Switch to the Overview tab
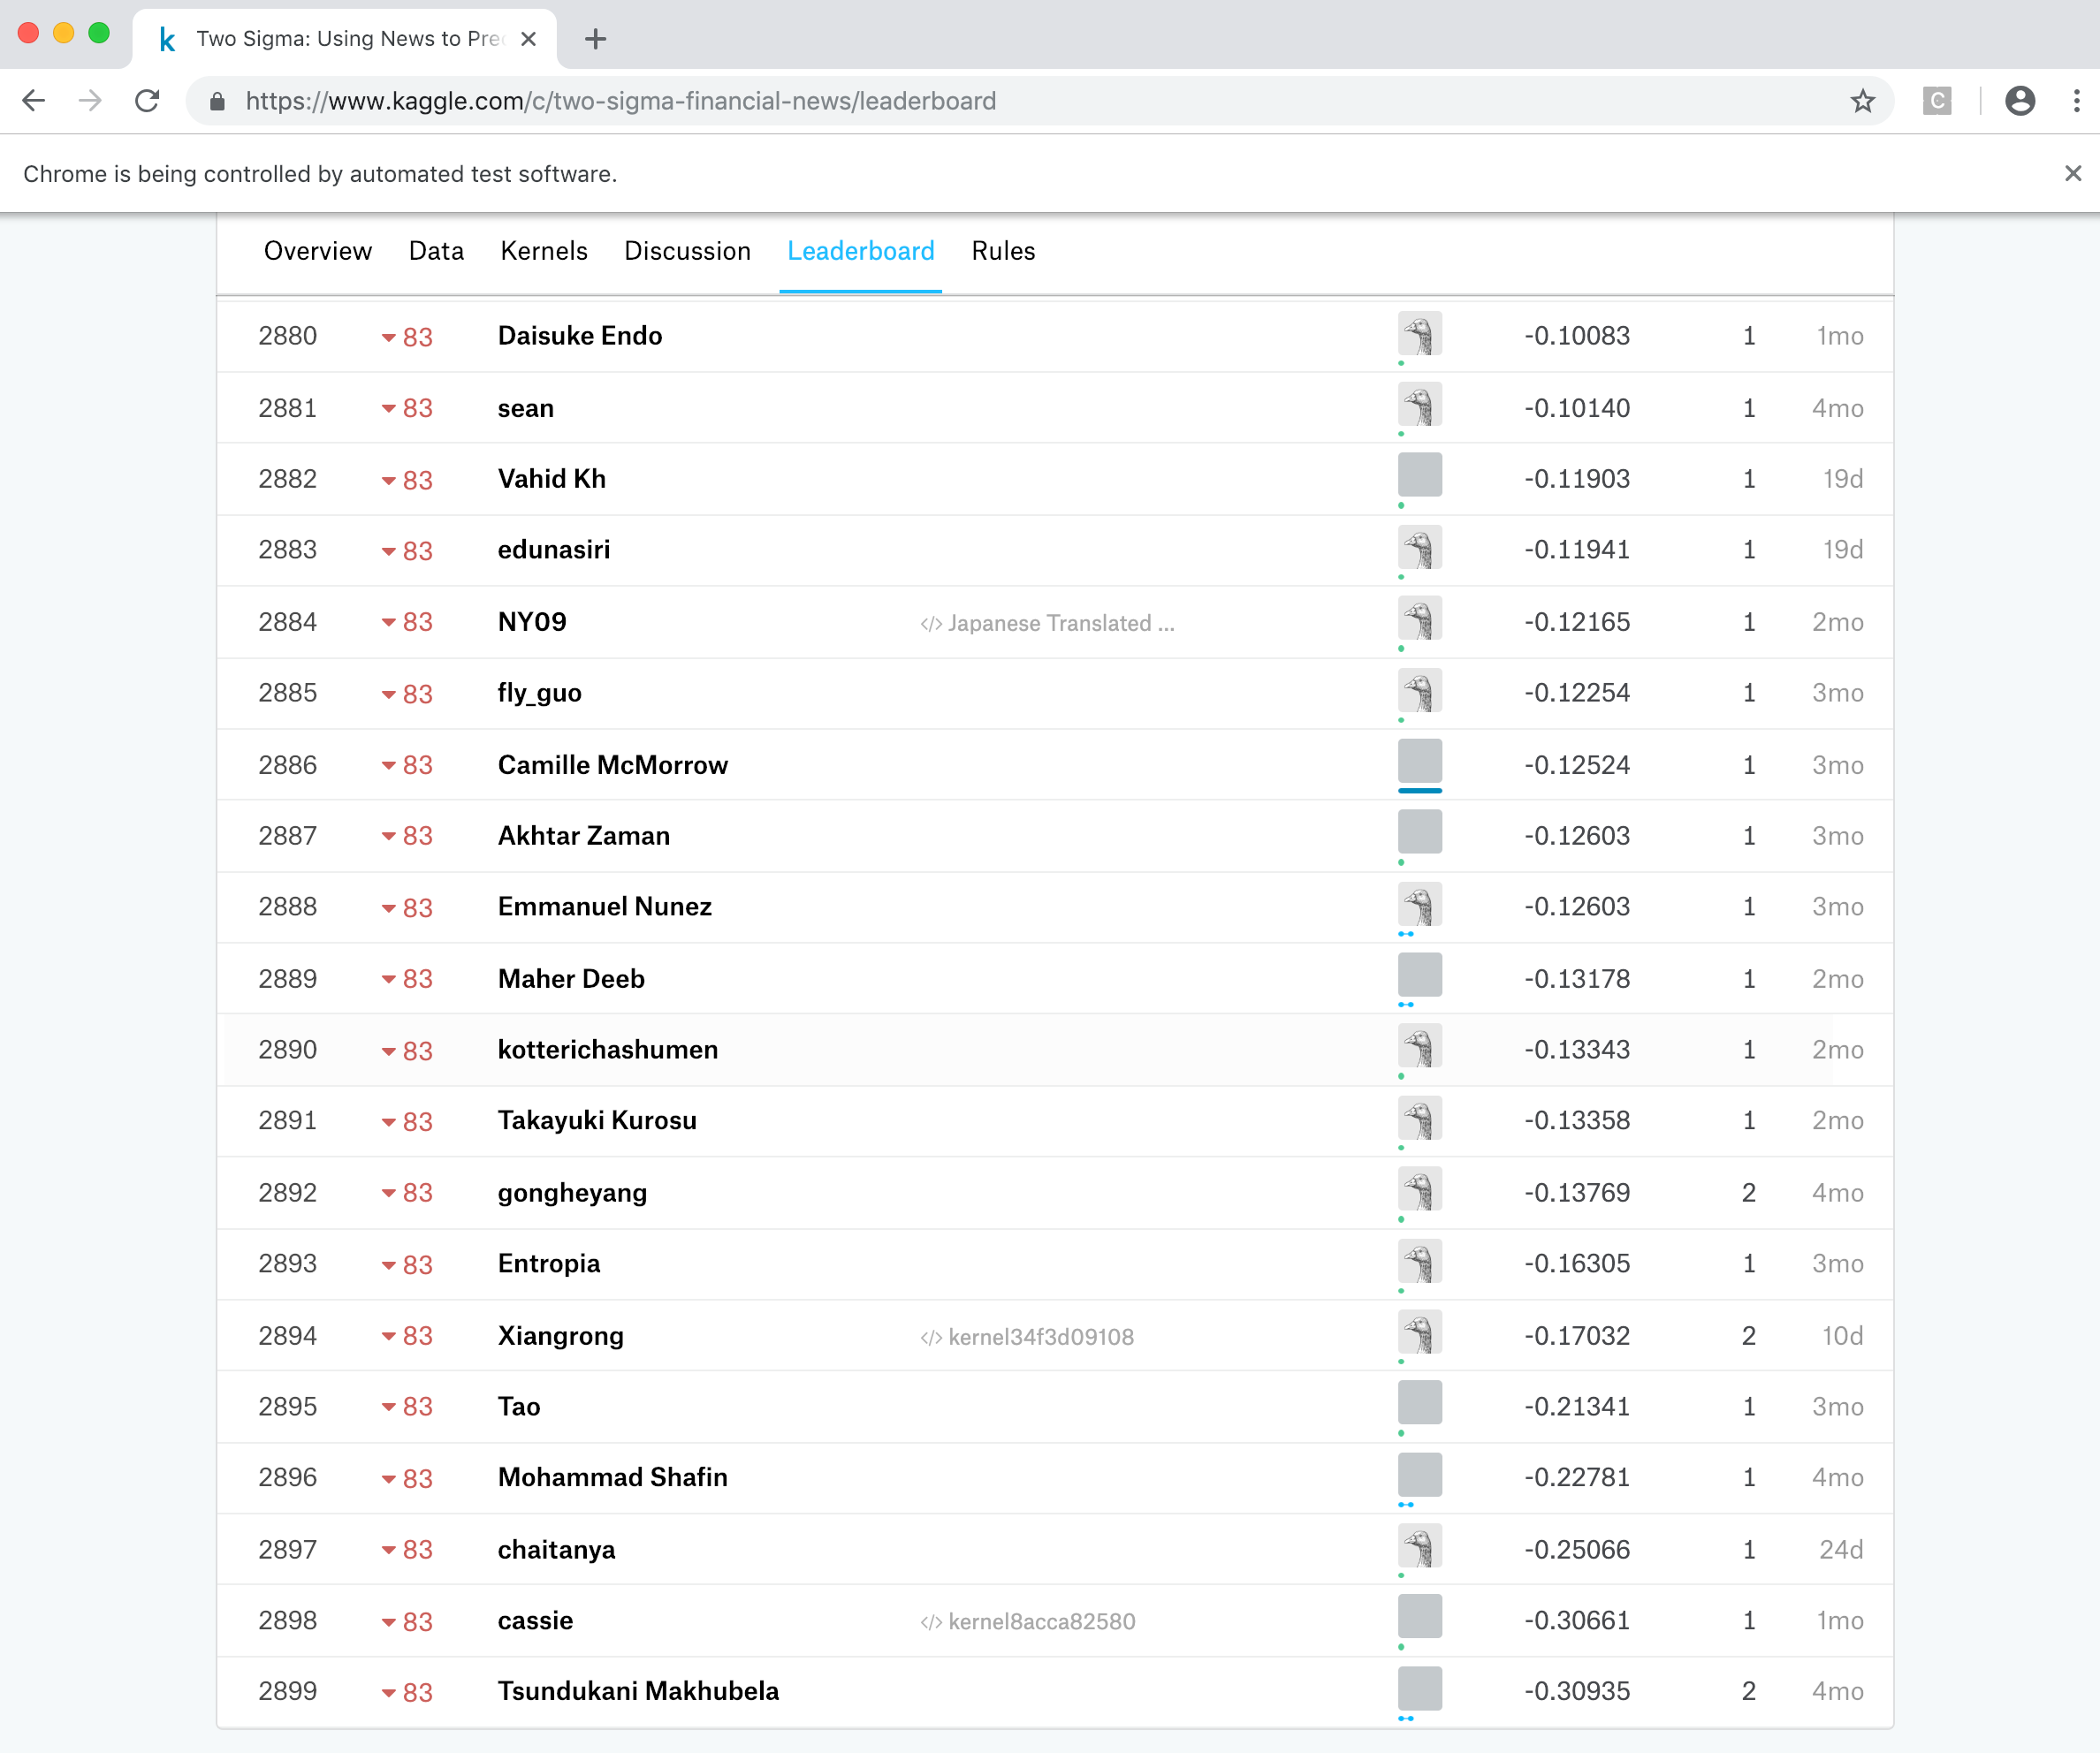2100x1753 pixels. [x=317, y=251]
